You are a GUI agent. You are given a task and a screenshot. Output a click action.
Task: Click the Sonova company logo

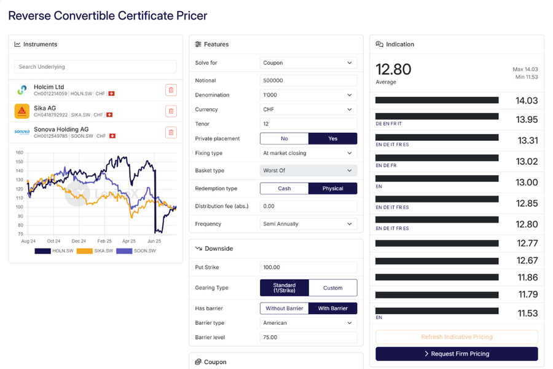[22, 132]
